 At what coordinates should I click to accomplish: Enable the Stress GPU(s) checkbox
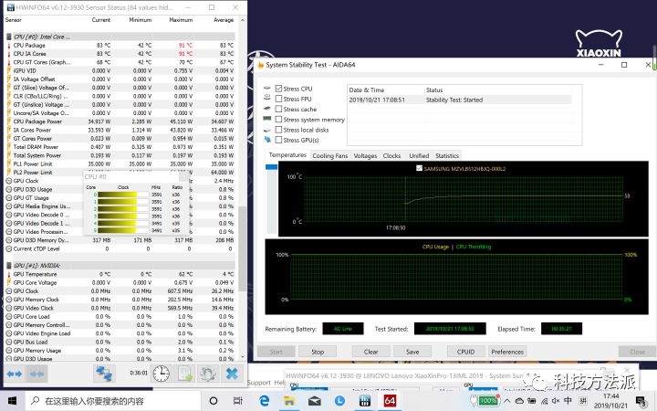coord(278,140)
